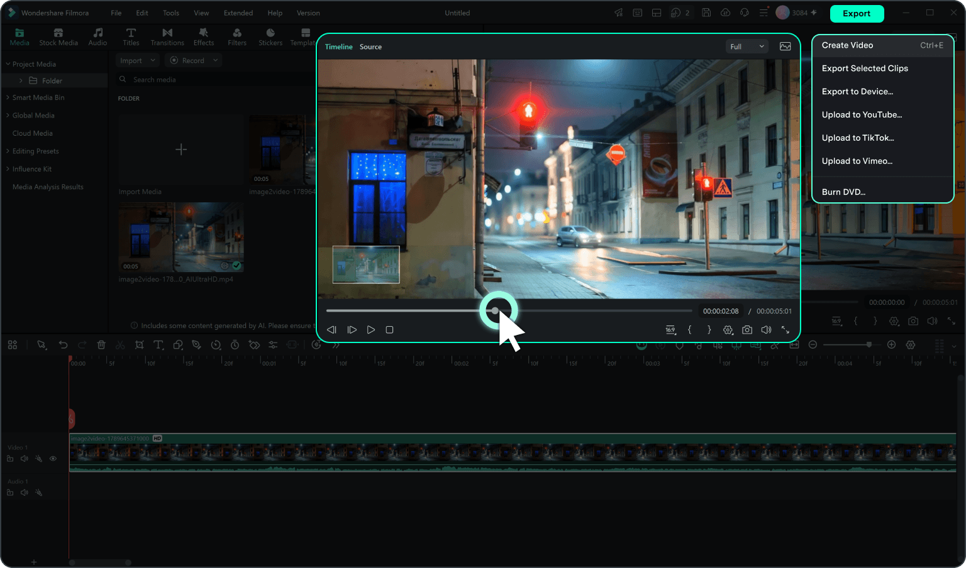The height and width of the screenshot is (568, 966).
Task: Select Upload to YouTube option
Action: pos(882,115)
